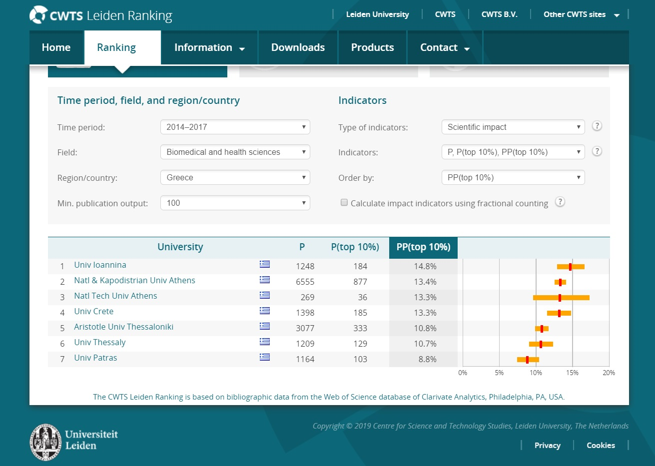This screenshot has height=466, width=655.
Task: Click the Greek flag in Aristotle Univ Thessaloniki row
Action: point(265,326)
